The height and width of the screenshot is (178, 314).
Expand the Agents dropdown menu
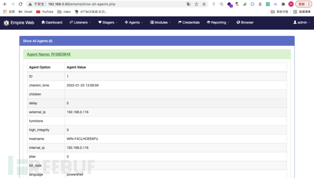(134, 22)
